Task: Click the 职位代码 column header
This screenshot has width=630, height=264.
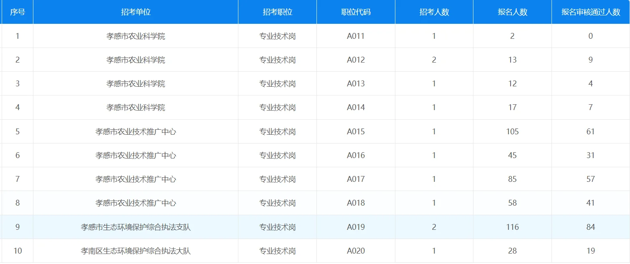Action: click(x=355, y=12)
